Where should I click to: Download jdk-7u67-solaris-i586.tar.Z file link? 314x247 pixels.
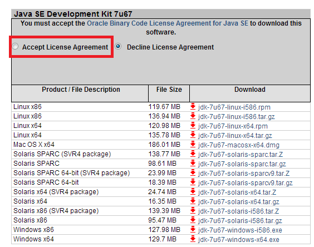238,211
